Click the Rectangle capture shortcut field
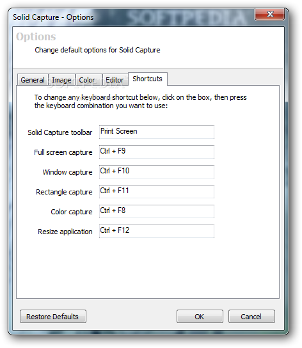This screenshot has height=348, width=302. pos(157,191)
